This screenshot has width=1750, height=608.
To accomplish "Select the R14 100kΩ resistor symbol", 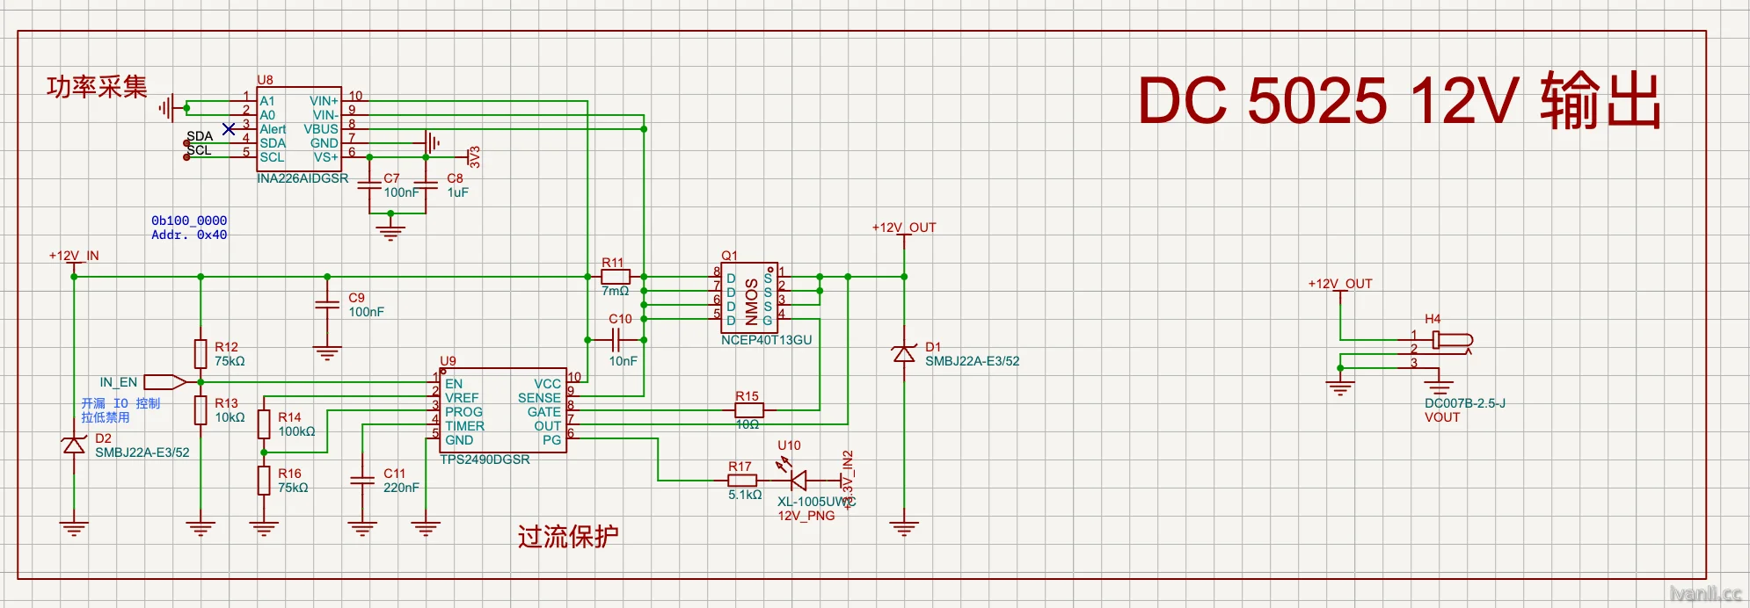I will click(x=264, y=424).
